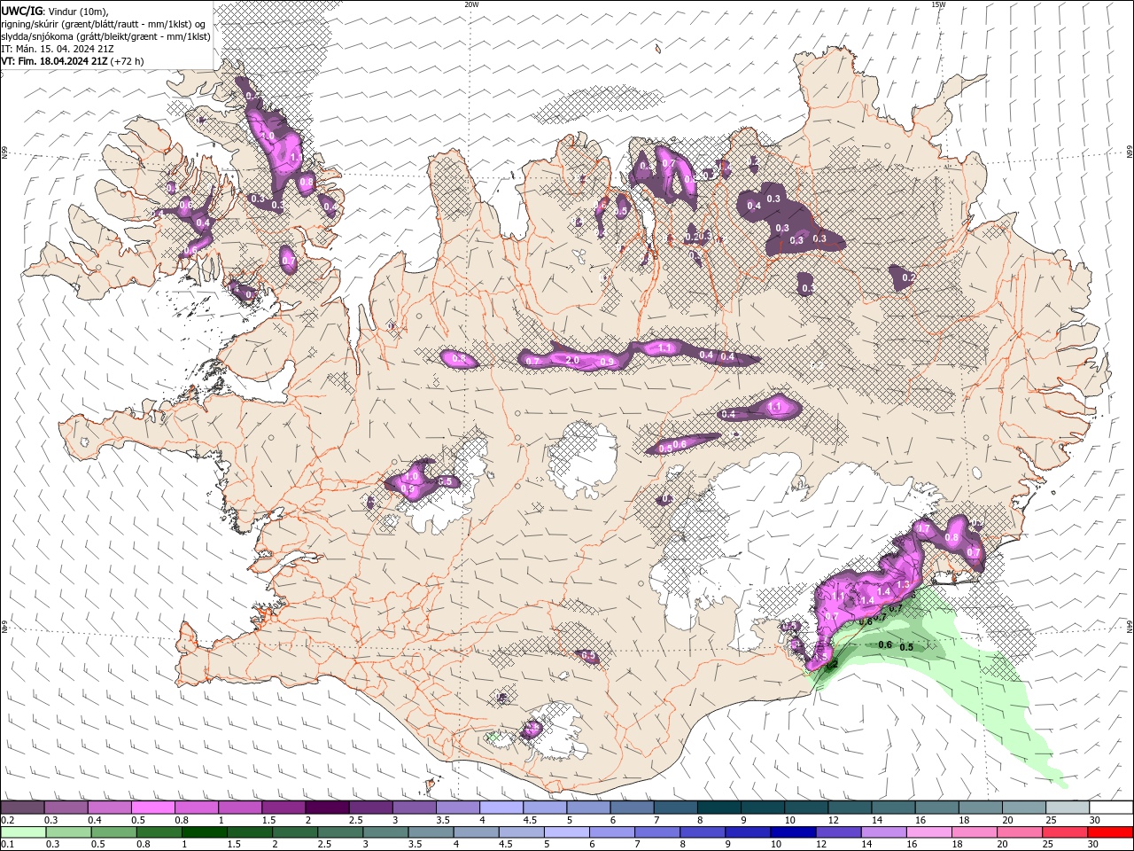Pick the royal blue 8 rain scale swatch
Screen dimensions: 1134x851
703,832
